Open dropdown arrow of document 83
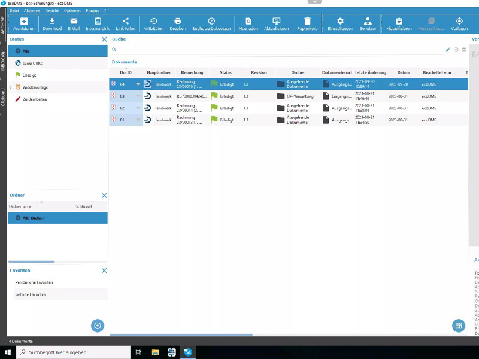This screenshot has height=359, width=479. (138, 96)
